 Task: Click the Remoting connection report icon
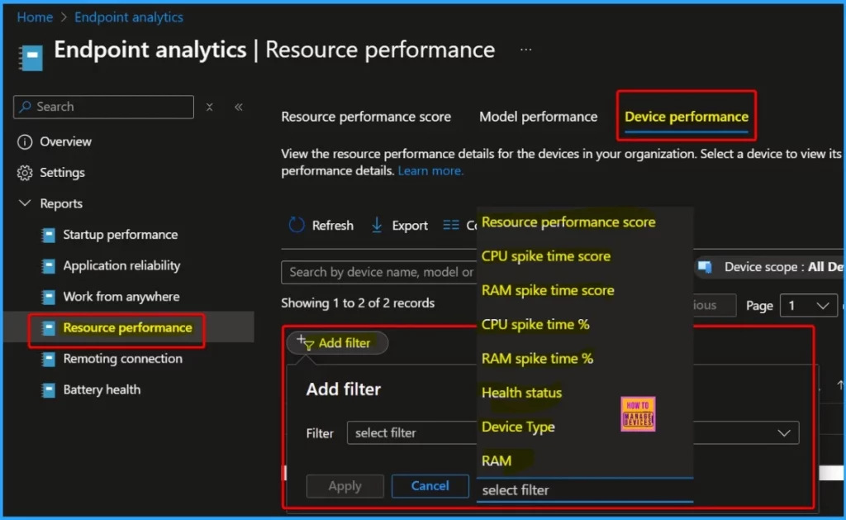(48, 359)
